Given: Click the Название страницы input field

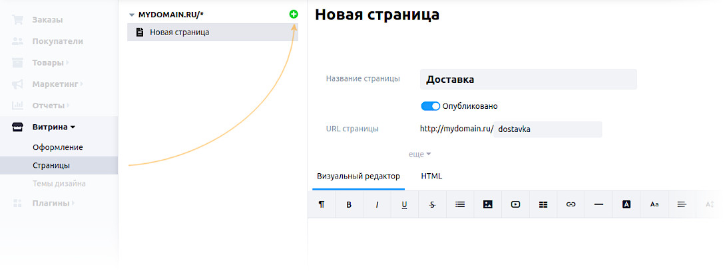Looking at the screenshot, I should [x=528, y=80].
